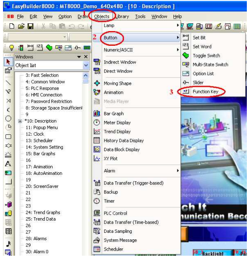Select the rectangle drawing tool
Image resolution: width=249 pixels, height=257 pixels.
(8, 136)
